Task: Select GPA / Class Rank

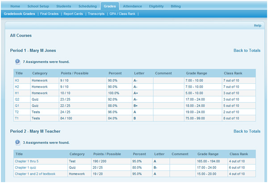Action: (123, 14)
